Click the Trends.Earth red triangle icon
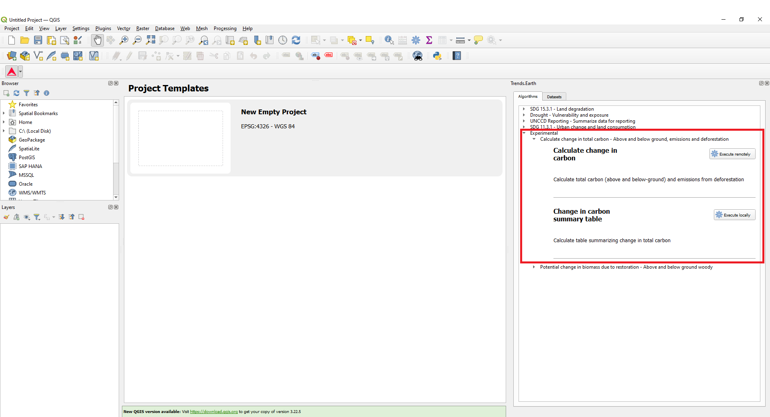This screenshot has height=417, width=770. coord(12,72)
